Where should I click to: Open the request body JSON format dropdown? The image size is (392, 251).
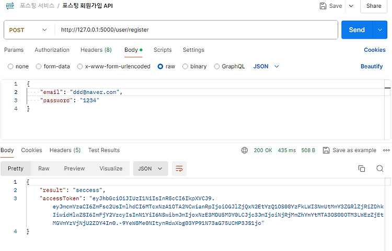click(x=266, y=66)
